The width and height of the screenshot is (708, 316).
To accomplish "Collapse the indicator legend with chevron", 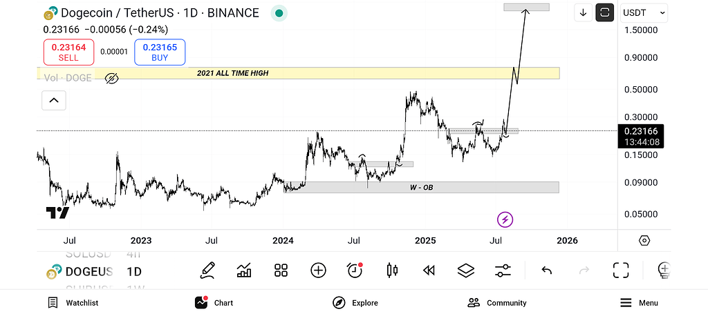I will tap(54, 100).
